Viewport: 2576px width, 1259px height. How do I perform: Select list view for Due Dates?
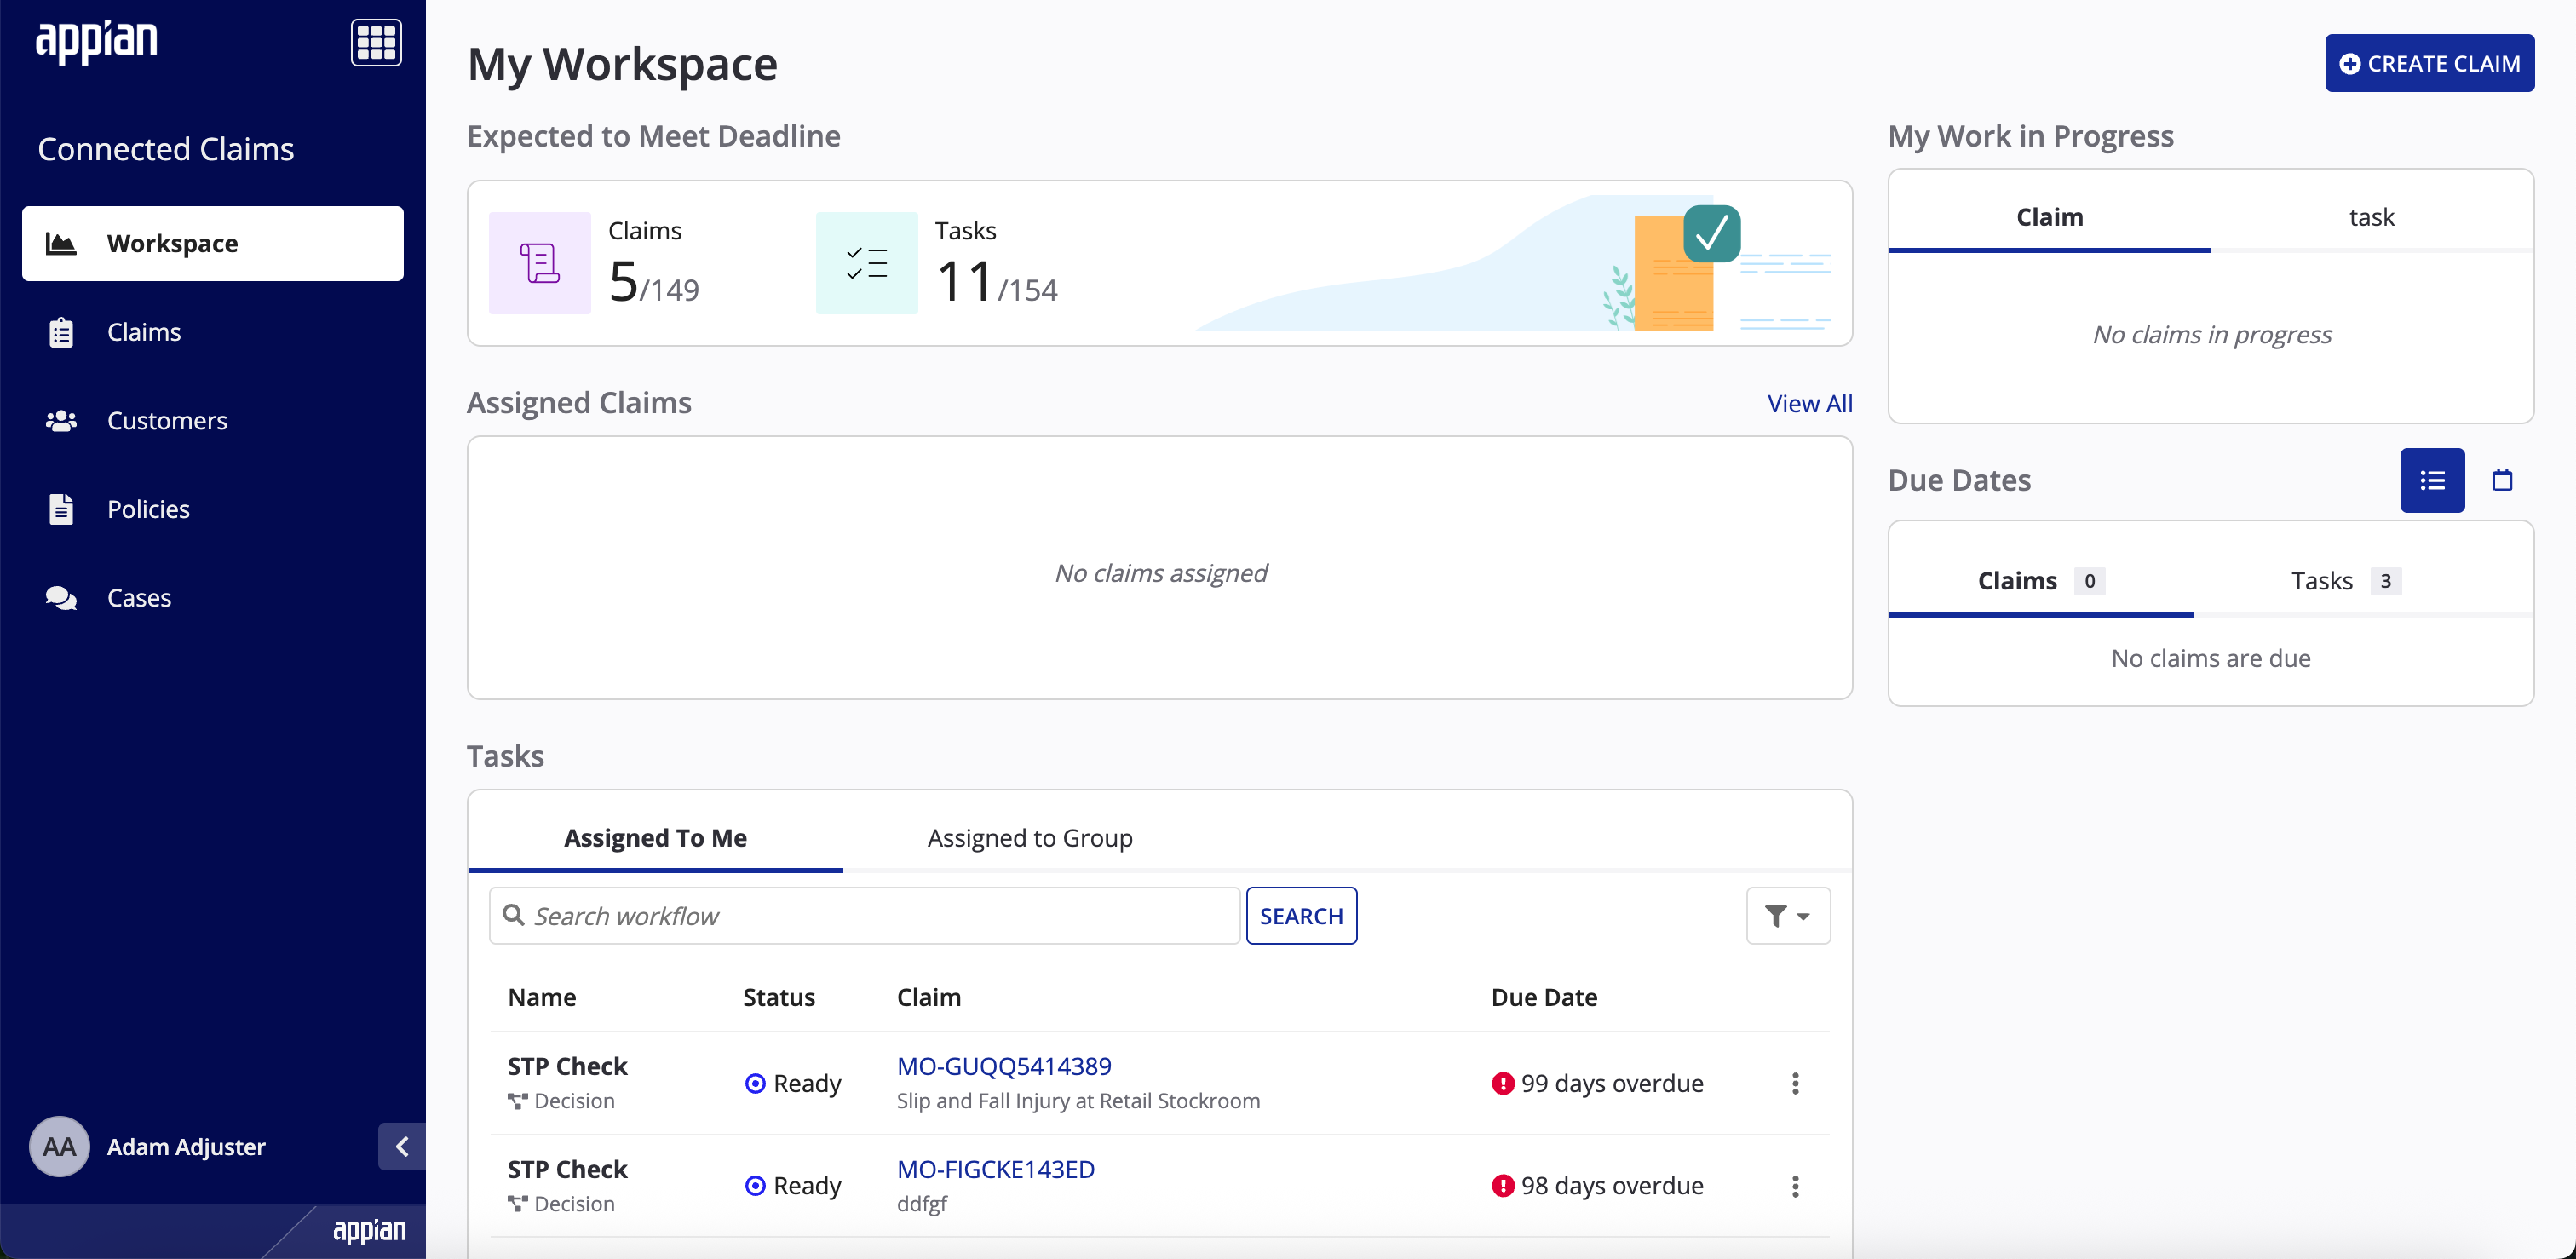[2432, 480]
